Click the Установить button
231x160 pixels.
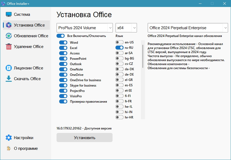85,137
